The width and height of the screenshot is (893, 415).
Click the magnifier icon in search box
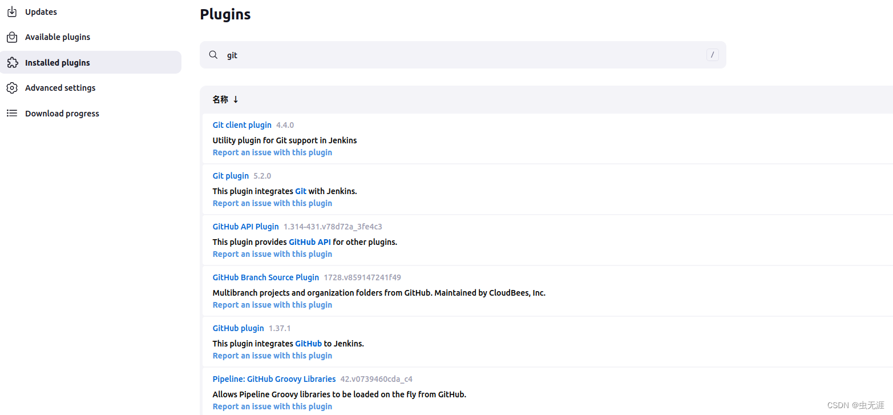pyautogui.click(x=213, y=55)
